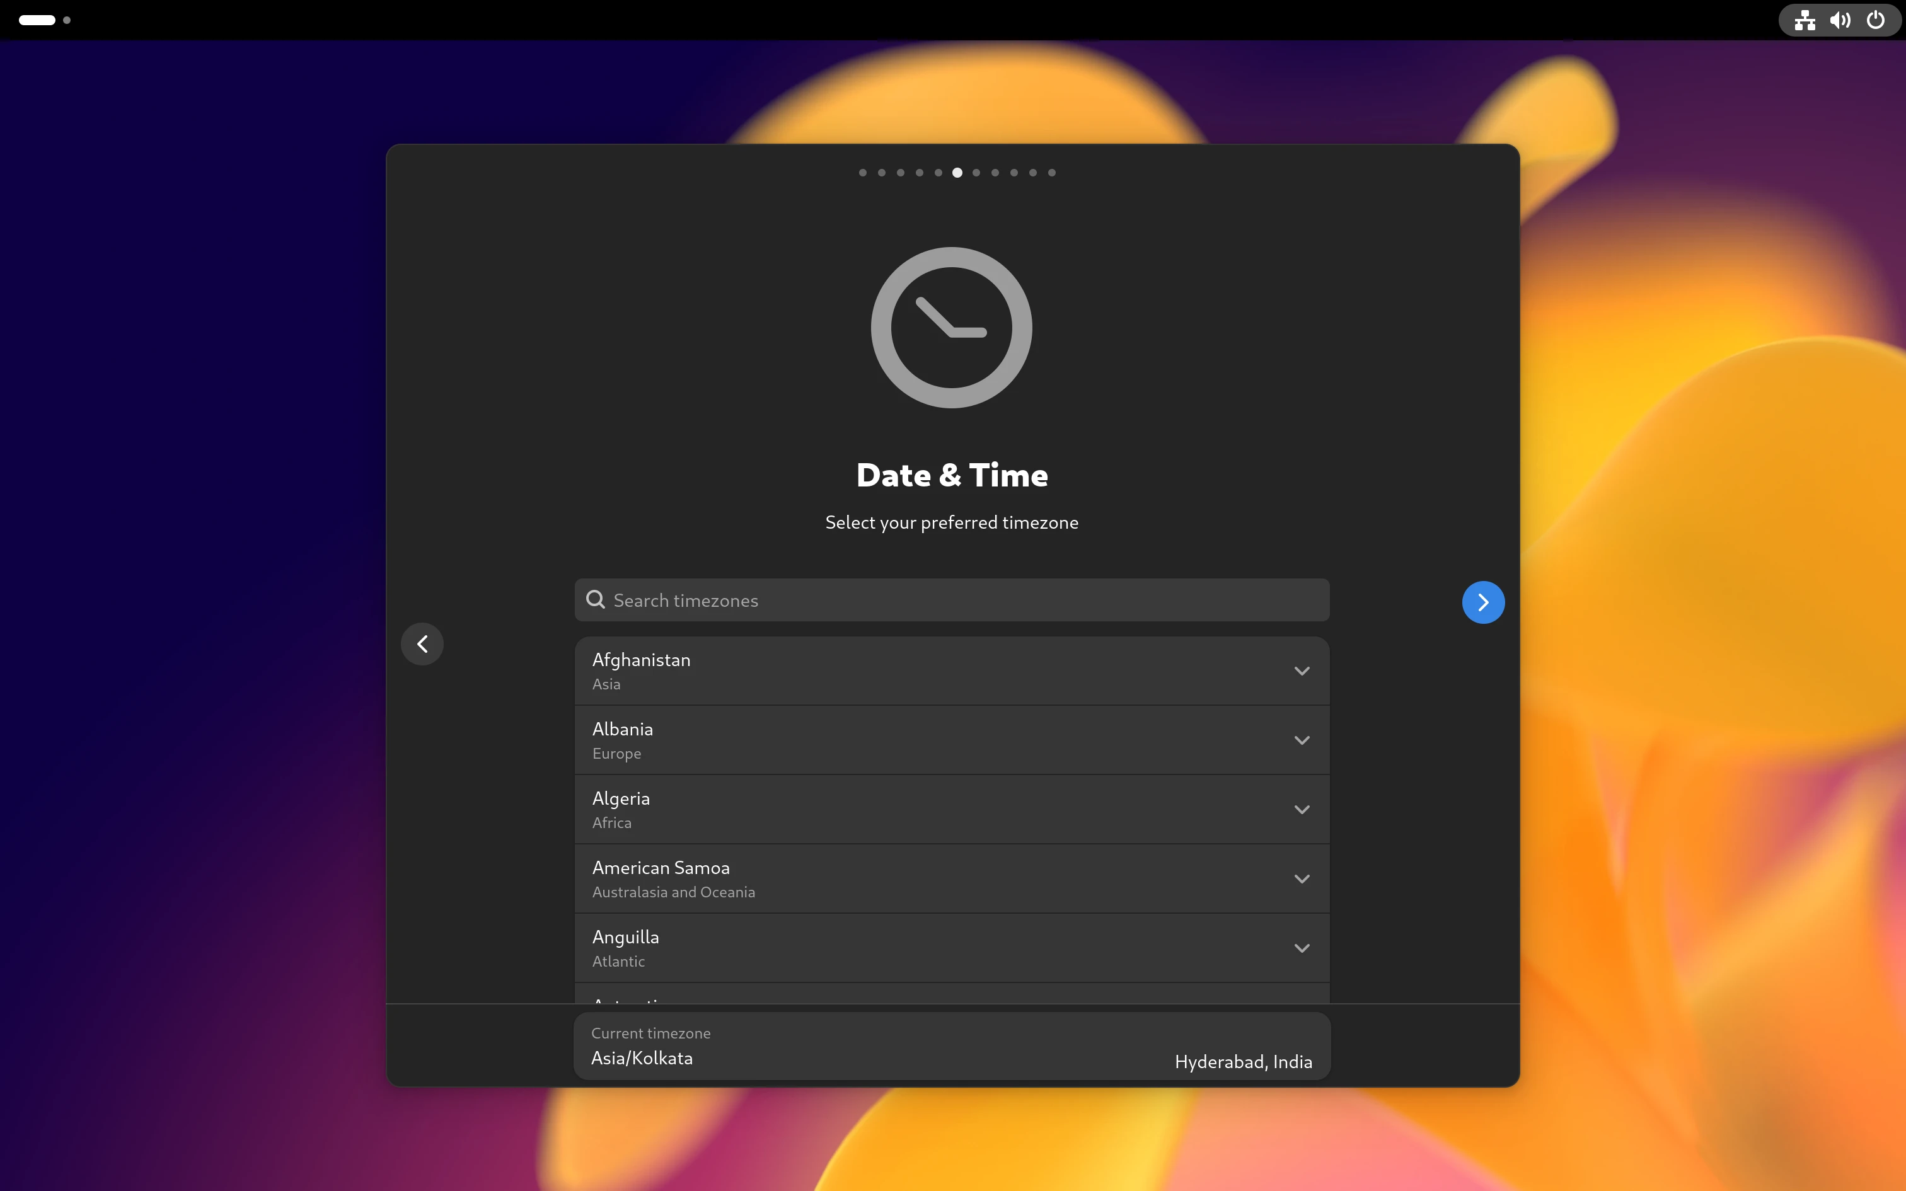
Task: Expand the American Samoa timezone entry
Action: pyautogui.click(x=1300, y=878)
